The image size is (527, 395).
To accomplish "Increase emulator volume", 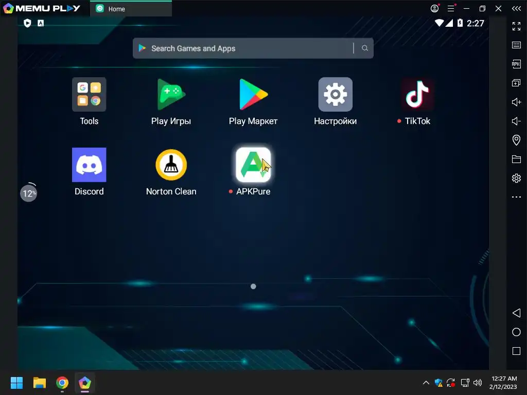I will tap(516, 102).
